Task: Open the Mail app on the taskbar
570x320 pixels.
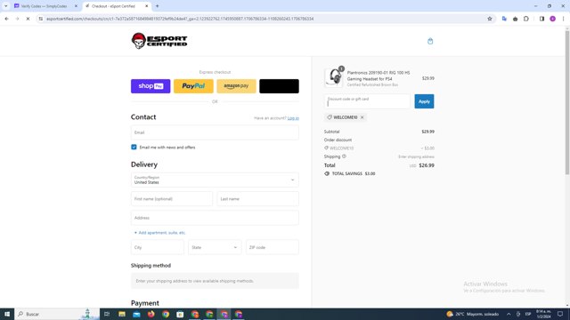Action: [x=136, y=314]
